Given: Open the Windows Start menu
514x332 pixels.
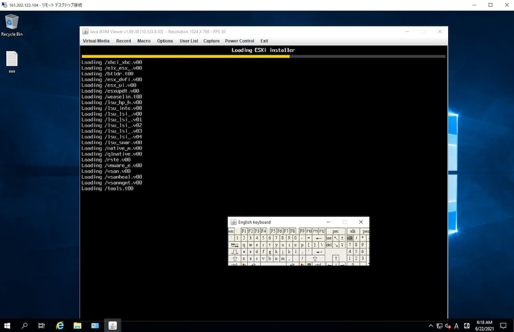Looking at the screenshot, I should click(x=7, y=325).
